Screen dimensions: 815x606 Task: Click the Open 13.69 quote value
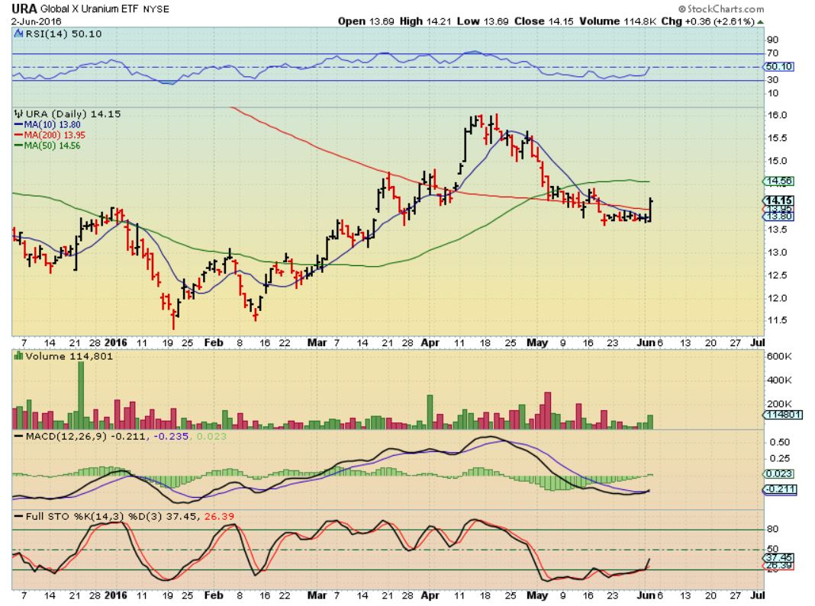point(366,21)
